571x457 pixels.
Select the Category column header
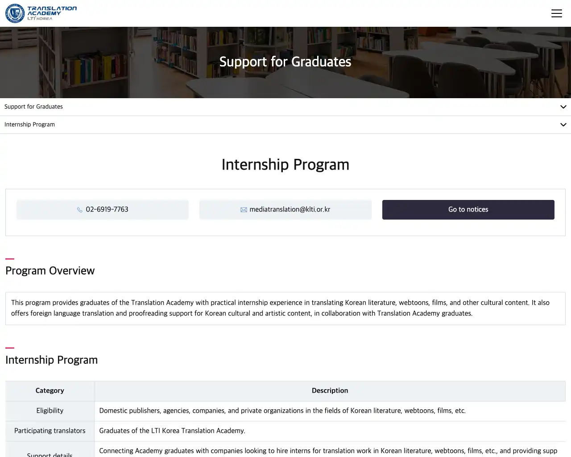[50, 391]
